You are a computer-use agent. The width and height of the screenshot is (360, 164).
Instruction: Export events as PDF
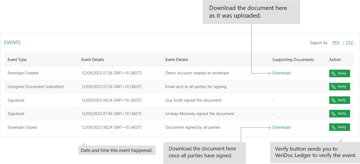pyautogui.click(x=336, y=43)
